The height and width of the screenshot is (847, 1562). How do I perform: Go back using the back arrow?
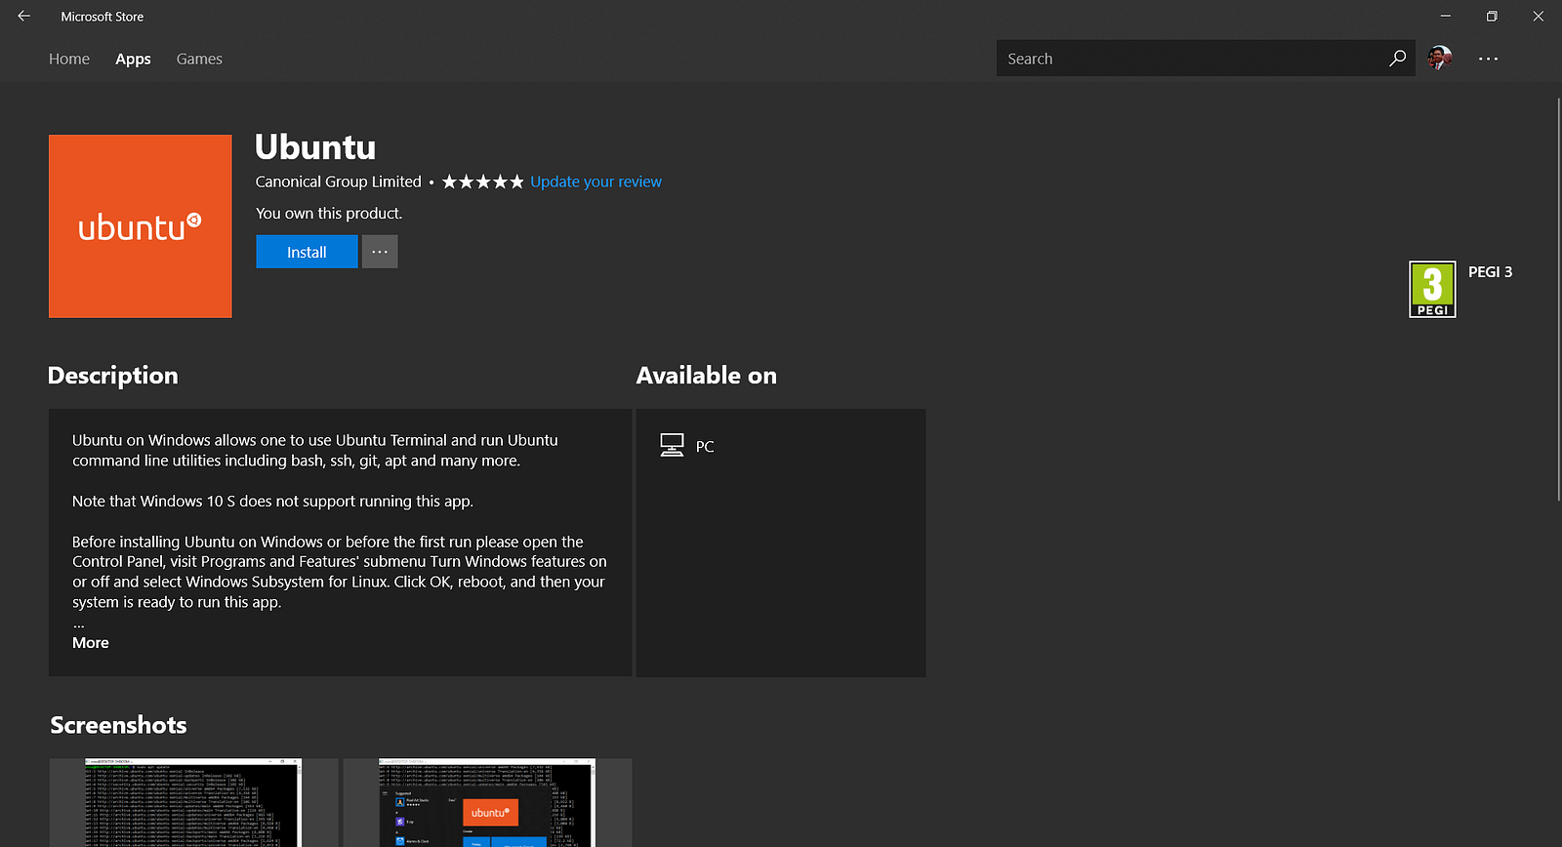(x=24, y=17)
